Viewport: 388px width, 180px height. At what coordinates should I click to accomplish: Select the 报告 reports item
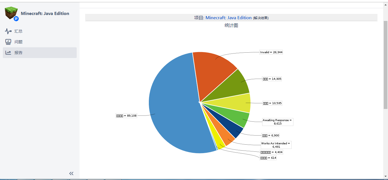click(x=40, y=53)
